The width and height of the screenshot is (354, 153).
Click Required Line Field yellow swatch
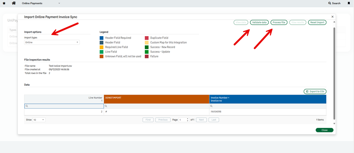coord(102,47)
